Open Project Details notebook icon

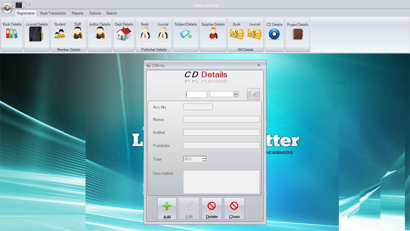[x=298, y=34]
